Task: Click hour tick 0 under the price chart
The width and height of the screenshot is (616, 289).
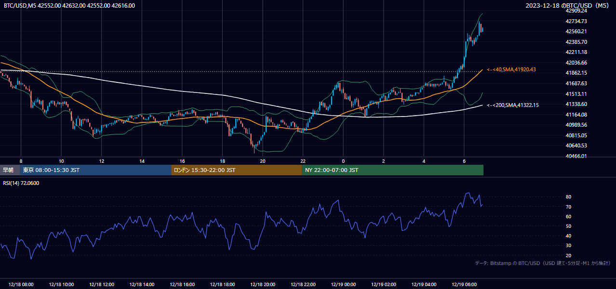Action: (343, 161)
